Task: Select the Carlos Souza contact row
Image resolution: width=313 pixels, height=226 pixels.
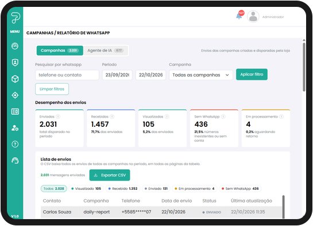Action: click(161, 212)
